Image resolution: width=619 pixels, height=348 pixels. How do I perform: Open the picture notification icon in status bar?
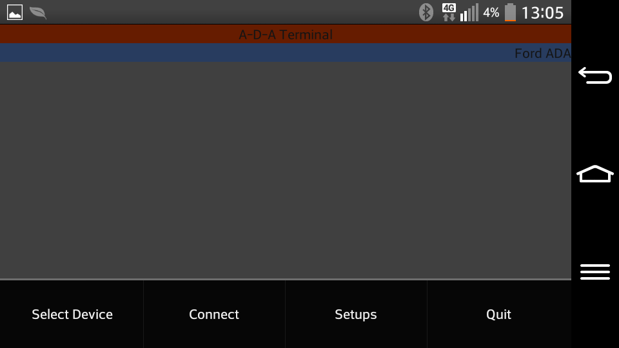point(15,12)
